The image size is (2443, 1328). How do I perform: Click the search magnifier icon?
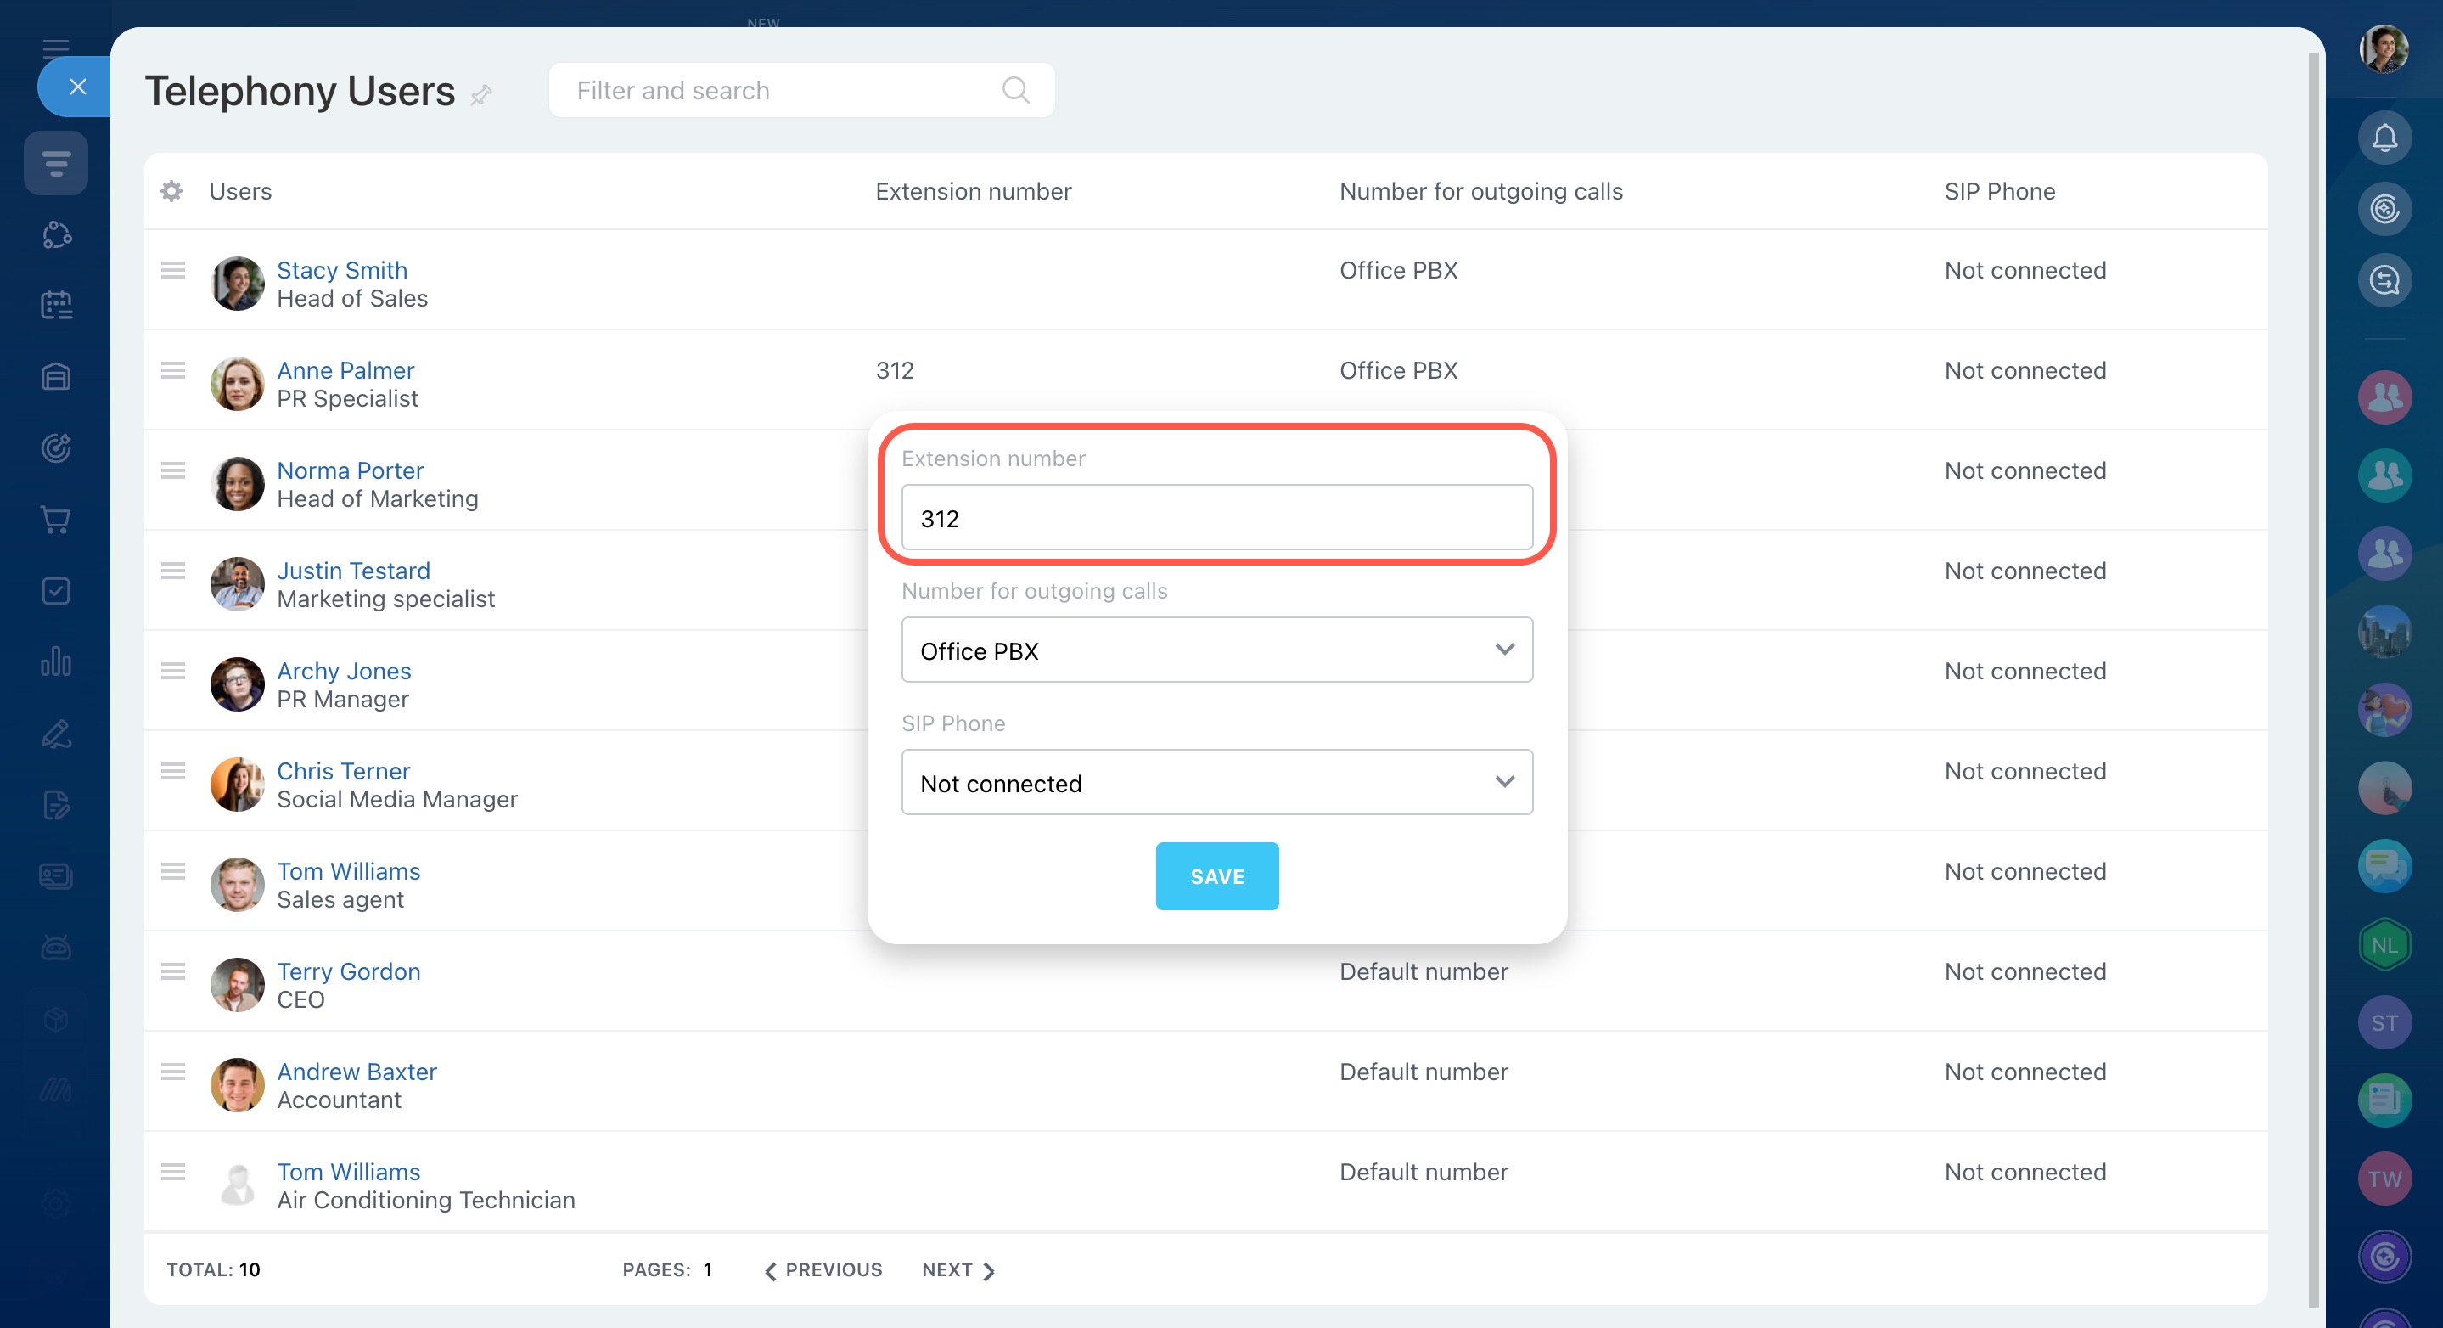click(x=1014, y=90)
